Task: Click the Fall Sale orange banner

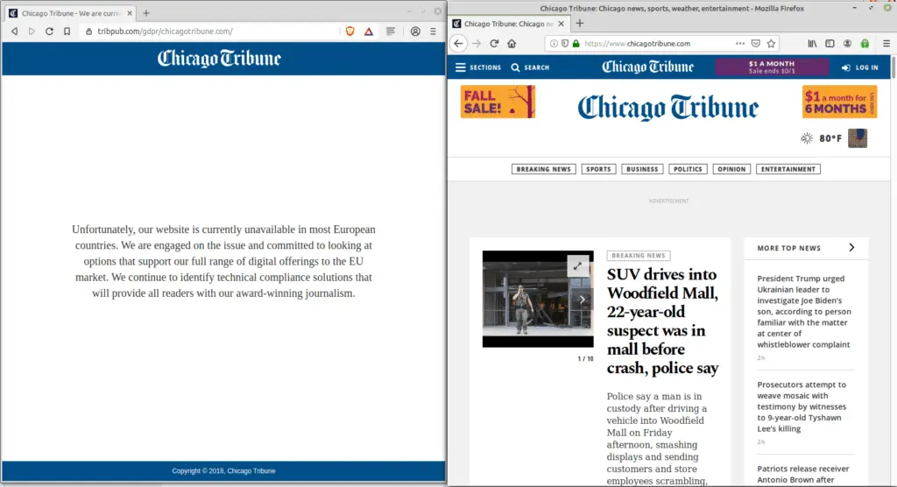Action: [498, 102]
